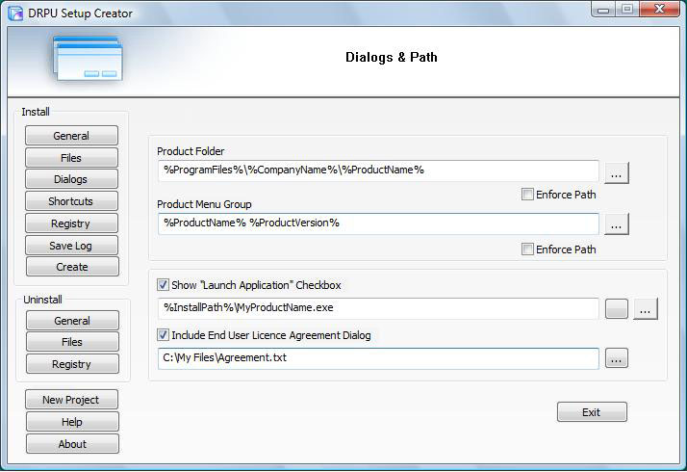Image resolution: width=687 pixels, height=472 pixels.
Task: Open the Install General section
Action: coord(71,136)
